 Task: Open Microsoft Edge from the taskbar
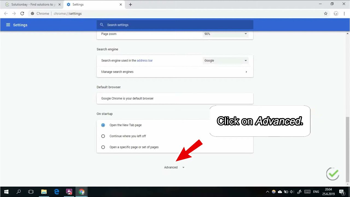point(57,192)
